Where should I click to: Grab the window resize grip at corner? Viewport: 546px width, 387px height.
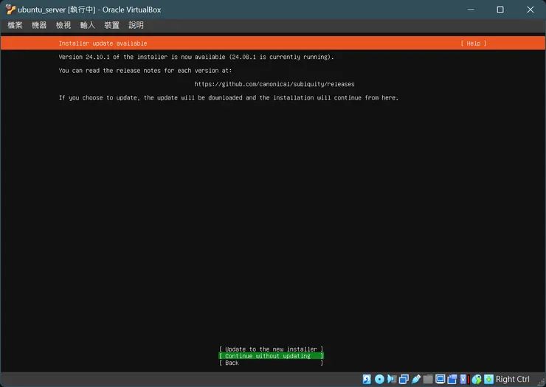[x=541, y=383]
